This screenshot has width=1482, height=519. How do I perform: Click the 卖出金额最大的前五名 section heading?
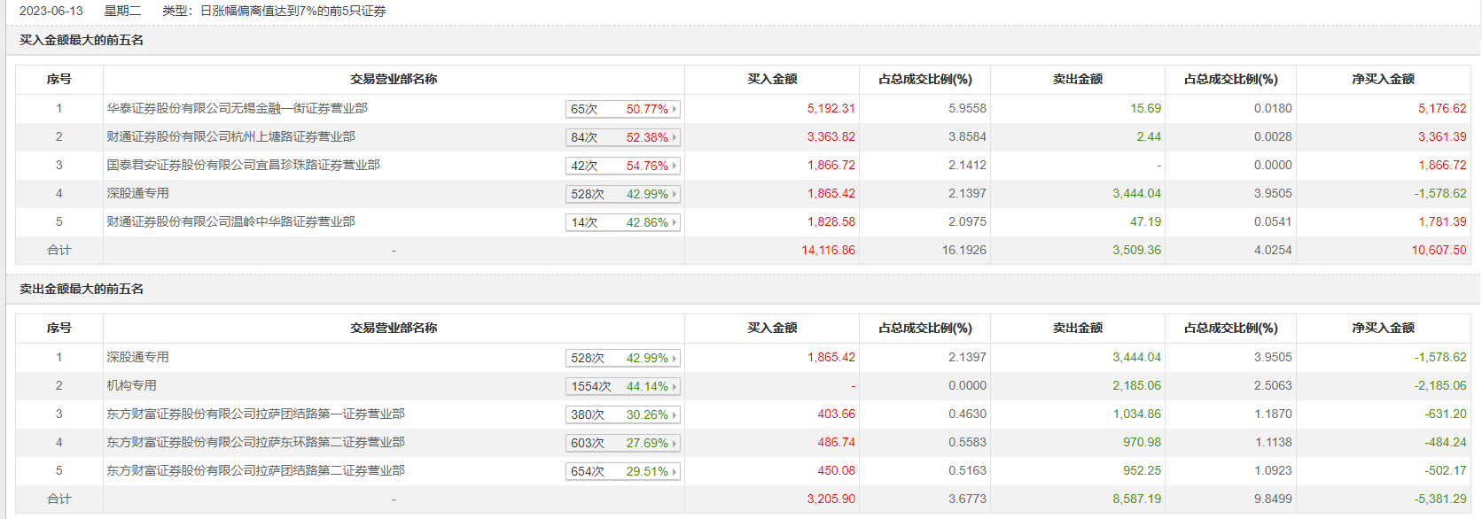click(82, 289)
